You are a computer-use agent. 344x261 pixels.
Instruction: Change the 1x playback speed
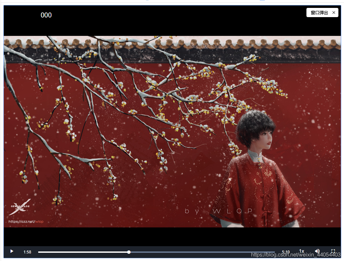[301, 251]
